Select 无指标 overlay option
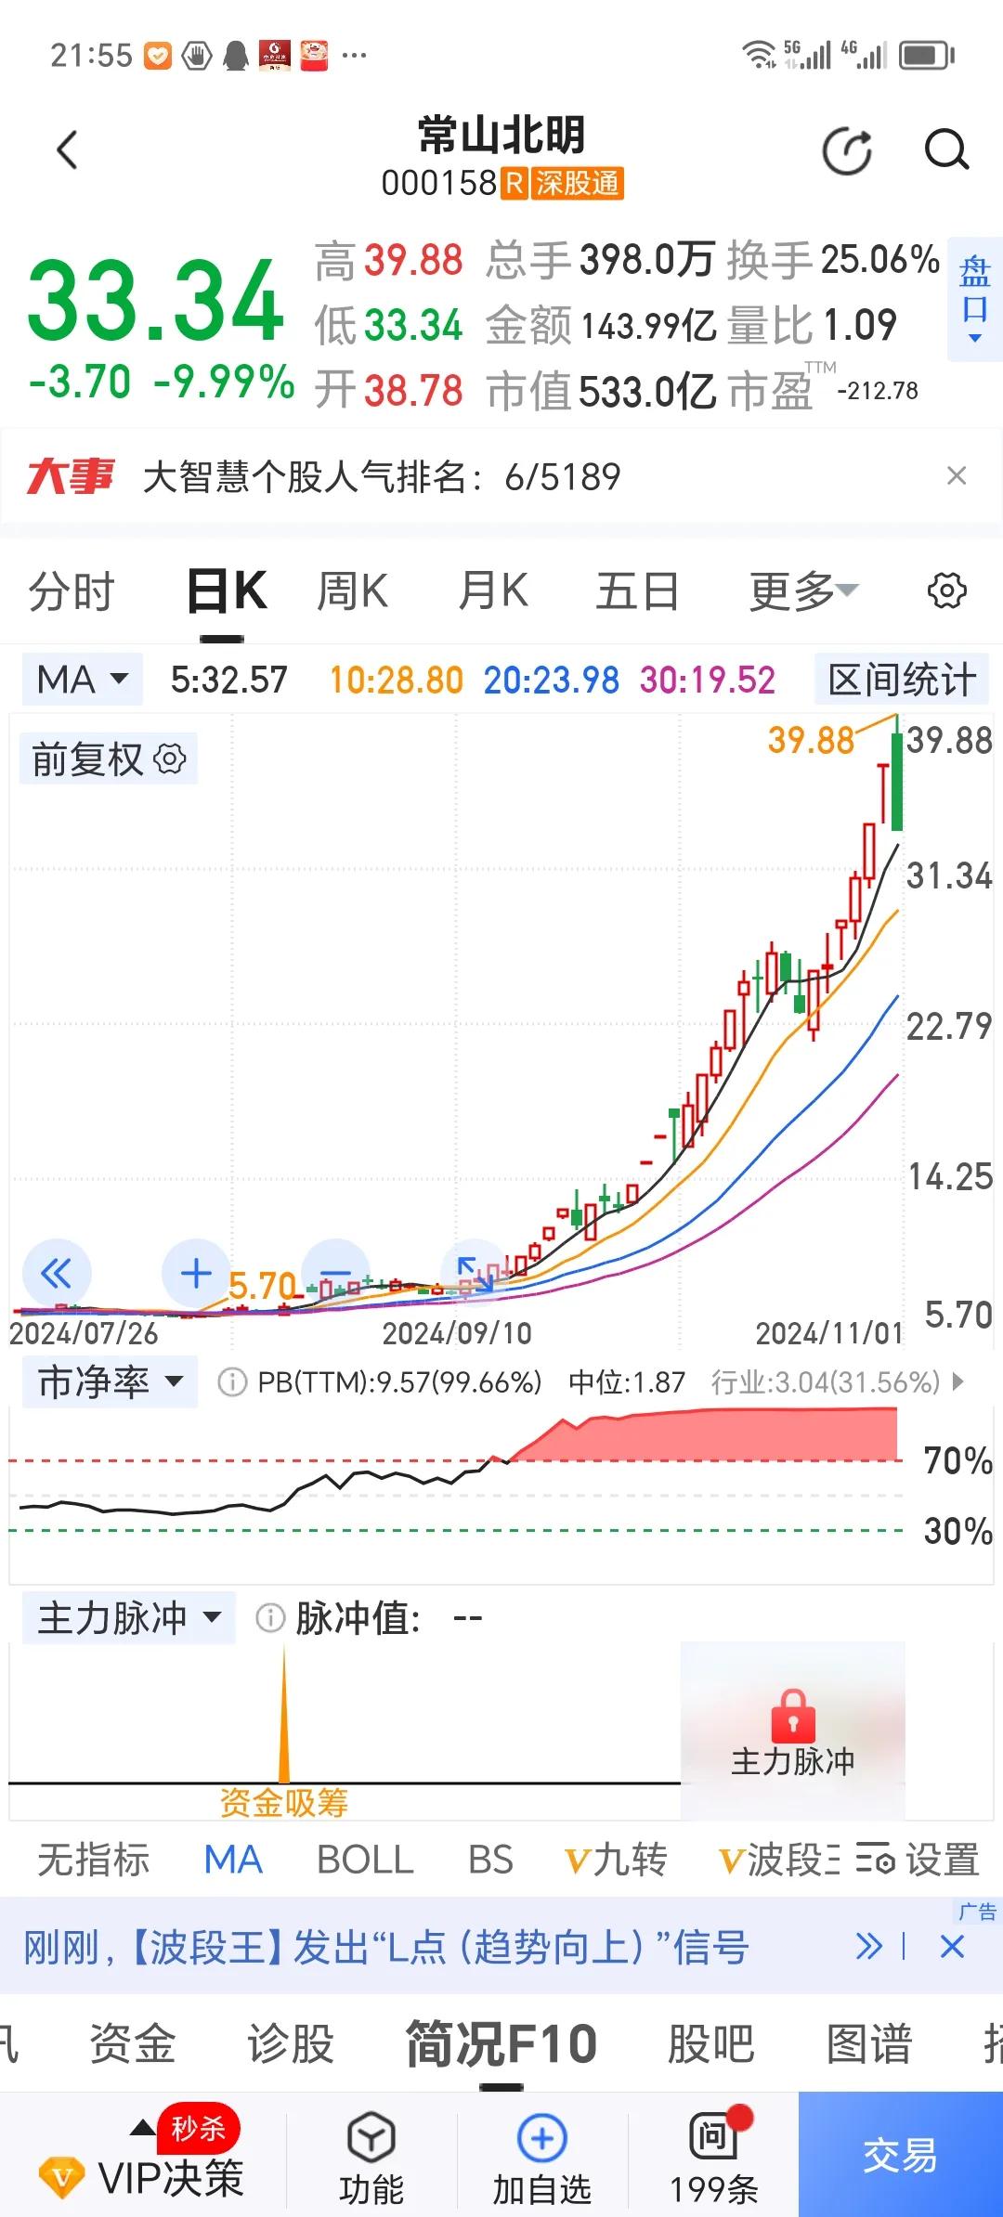Image resolution: width=1003 pixels, height=2217 pixels. click(93, 1860)
